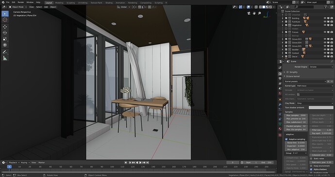335x177 pixels.
Task: Enable Static noise checkbox
Action: point(311,159)
